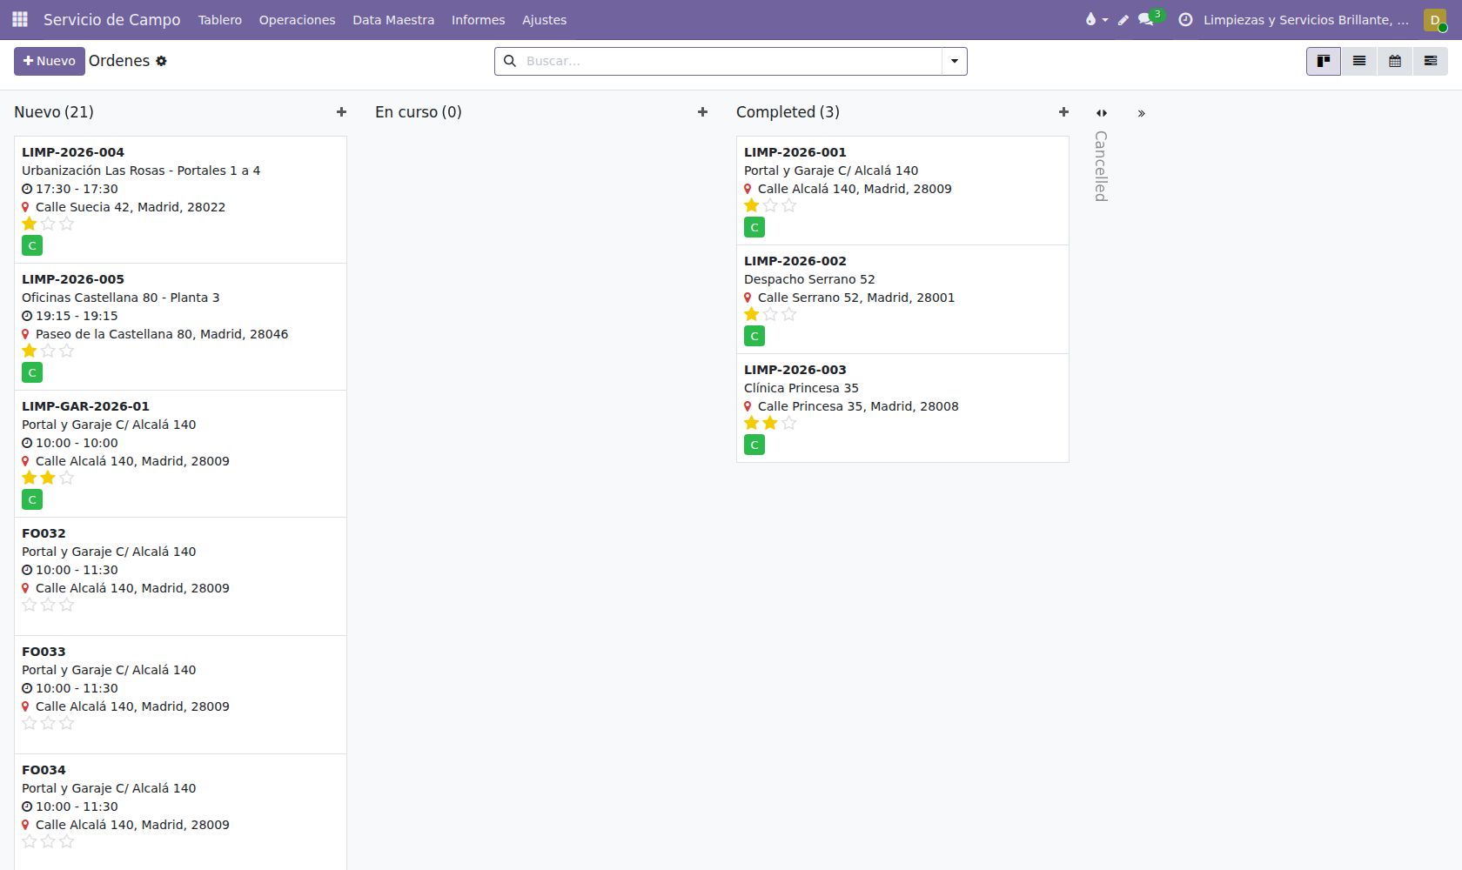Image resolution: width=1462 pixels, height=870 pixels.
Task: Set second star priority on LIMP-2026-005
Action: pyautogui.click(x=48, y=351)
